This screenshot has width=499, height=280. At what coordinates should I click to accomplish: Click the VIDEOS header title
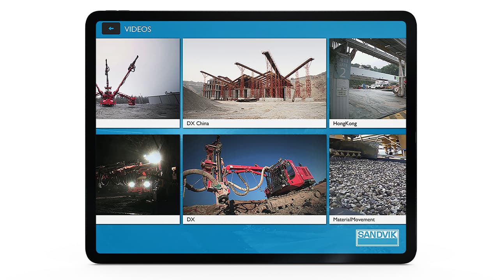pos(138,29)
